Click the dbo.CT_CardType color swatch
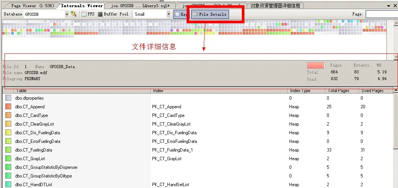The width and height of the screenshot is (398, 188). (x=8, y=115)
